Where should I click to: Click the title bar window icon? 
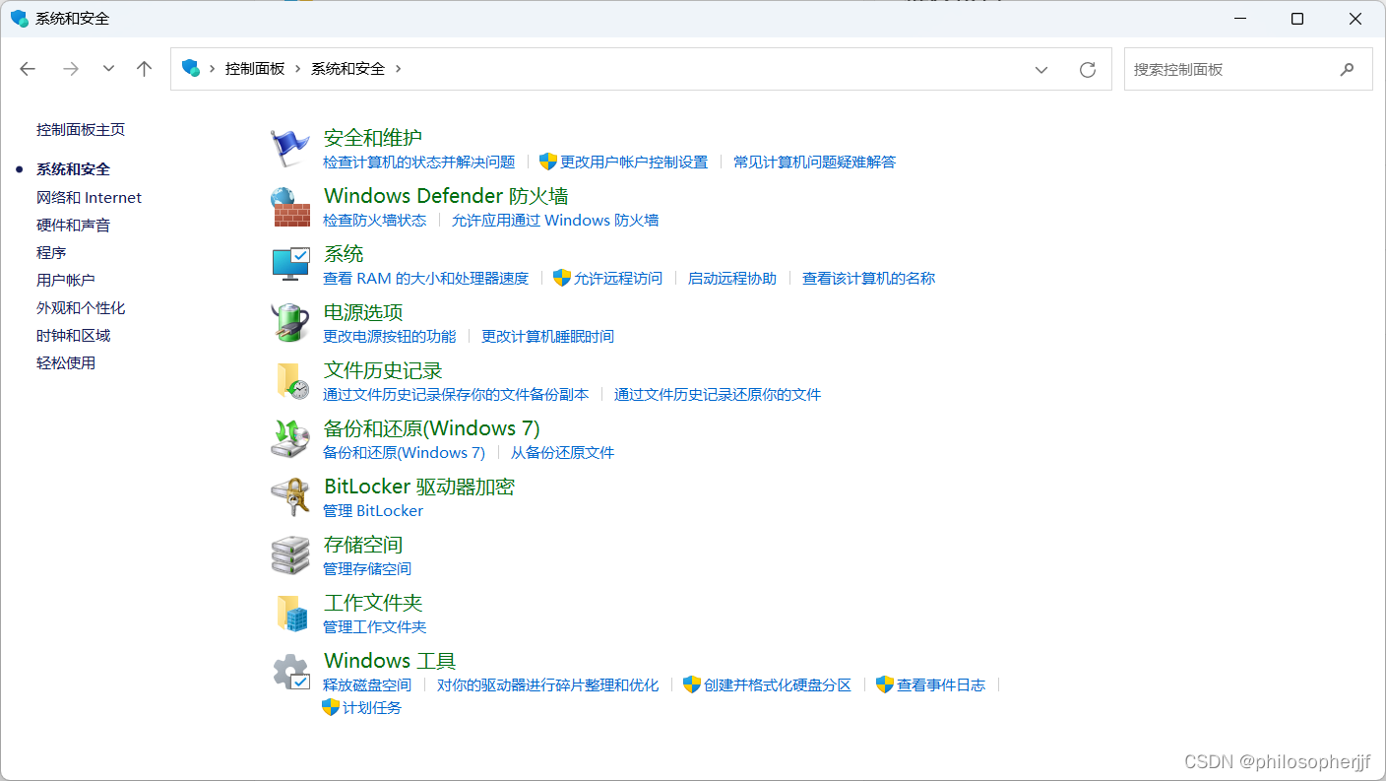coord(20,19)
